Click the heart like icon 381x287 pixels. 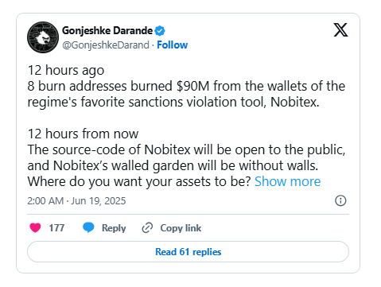pos(35,227)
